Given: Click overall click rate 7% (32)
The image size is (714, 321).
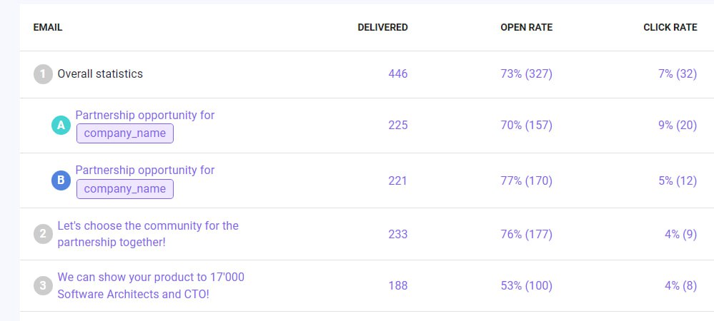Looking at the screenshot, I should 677,74.
